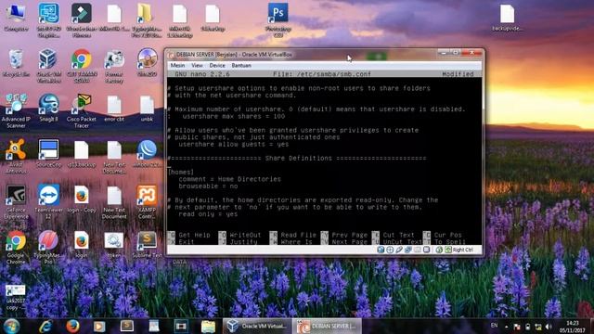Screen dimensions: 594x334
Task: Click the hard disk activity status icon
Action: (381, 250)
